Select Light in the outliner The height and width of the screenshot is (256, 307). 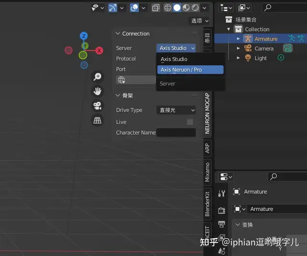point(260,58)
